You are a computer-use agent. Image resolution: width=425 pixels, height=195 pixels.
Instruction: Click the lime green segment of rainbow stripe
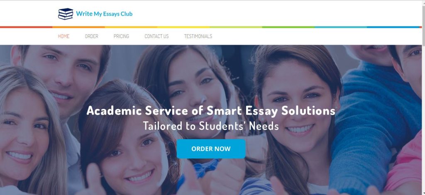(x=236, y=27)
